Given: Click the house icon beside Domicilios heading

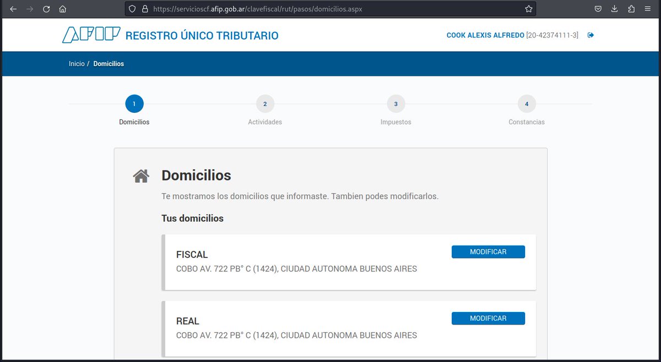Looking at the screenshot, I should 141,176.
